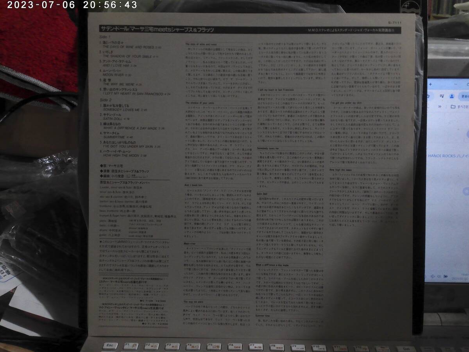Click the system tray icon beside the clock
This screenshot has height=352, width=469.
(446, 277)
